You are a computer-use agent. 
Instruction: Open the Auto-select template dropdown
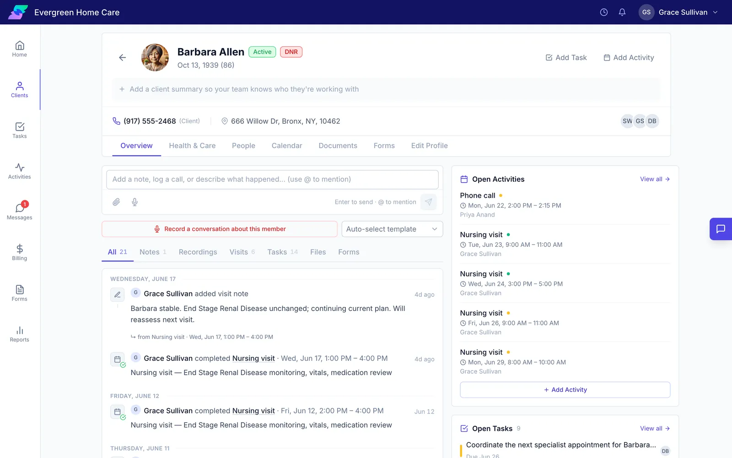click(392, 229)
